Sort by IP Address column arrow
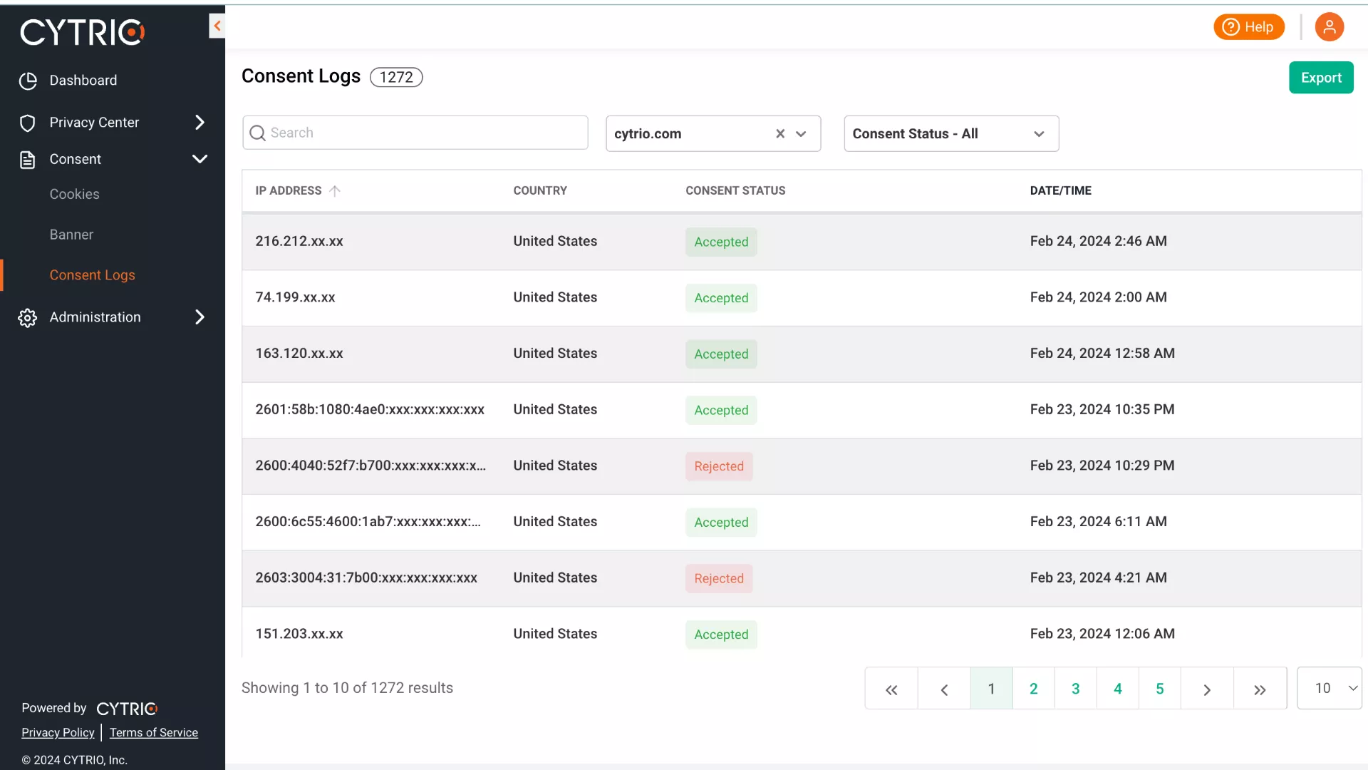 (x=335, y=190)
